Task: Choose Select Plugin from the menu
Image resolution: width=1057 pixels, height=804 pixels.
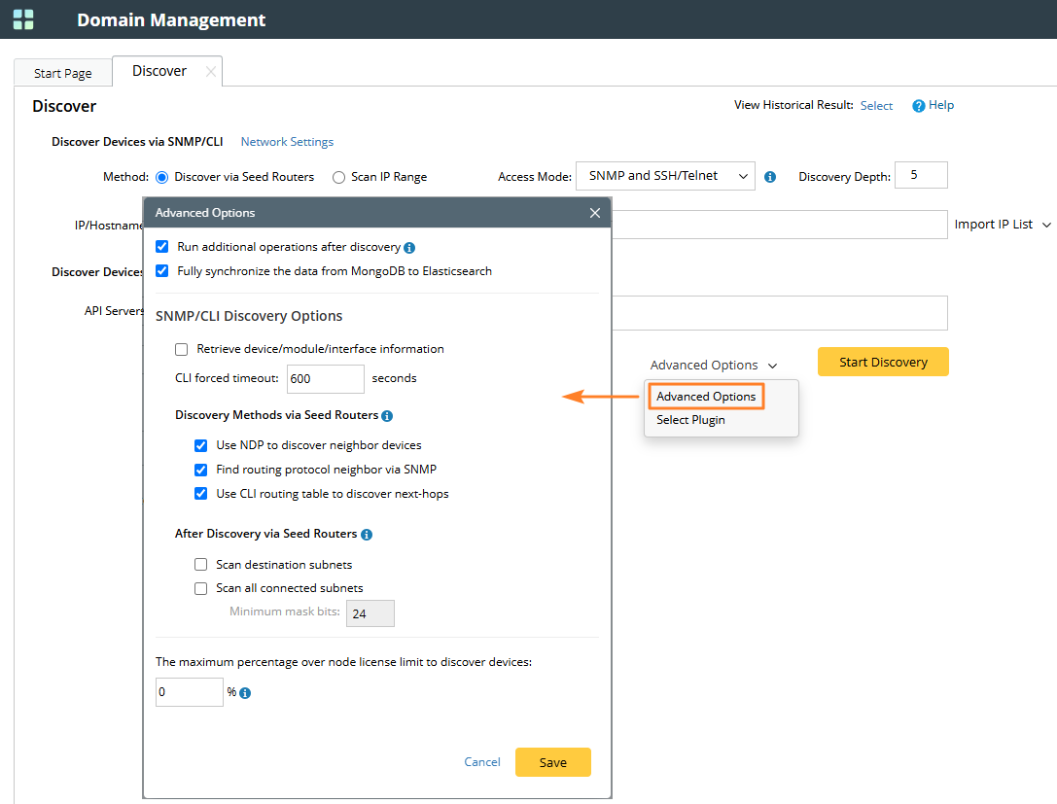Action: [x=690, y=420]
